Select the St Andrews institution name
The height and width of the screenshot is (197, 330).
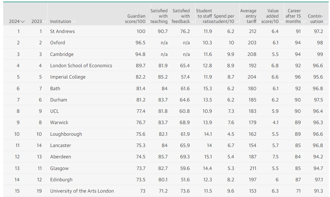tap(62, 31)
